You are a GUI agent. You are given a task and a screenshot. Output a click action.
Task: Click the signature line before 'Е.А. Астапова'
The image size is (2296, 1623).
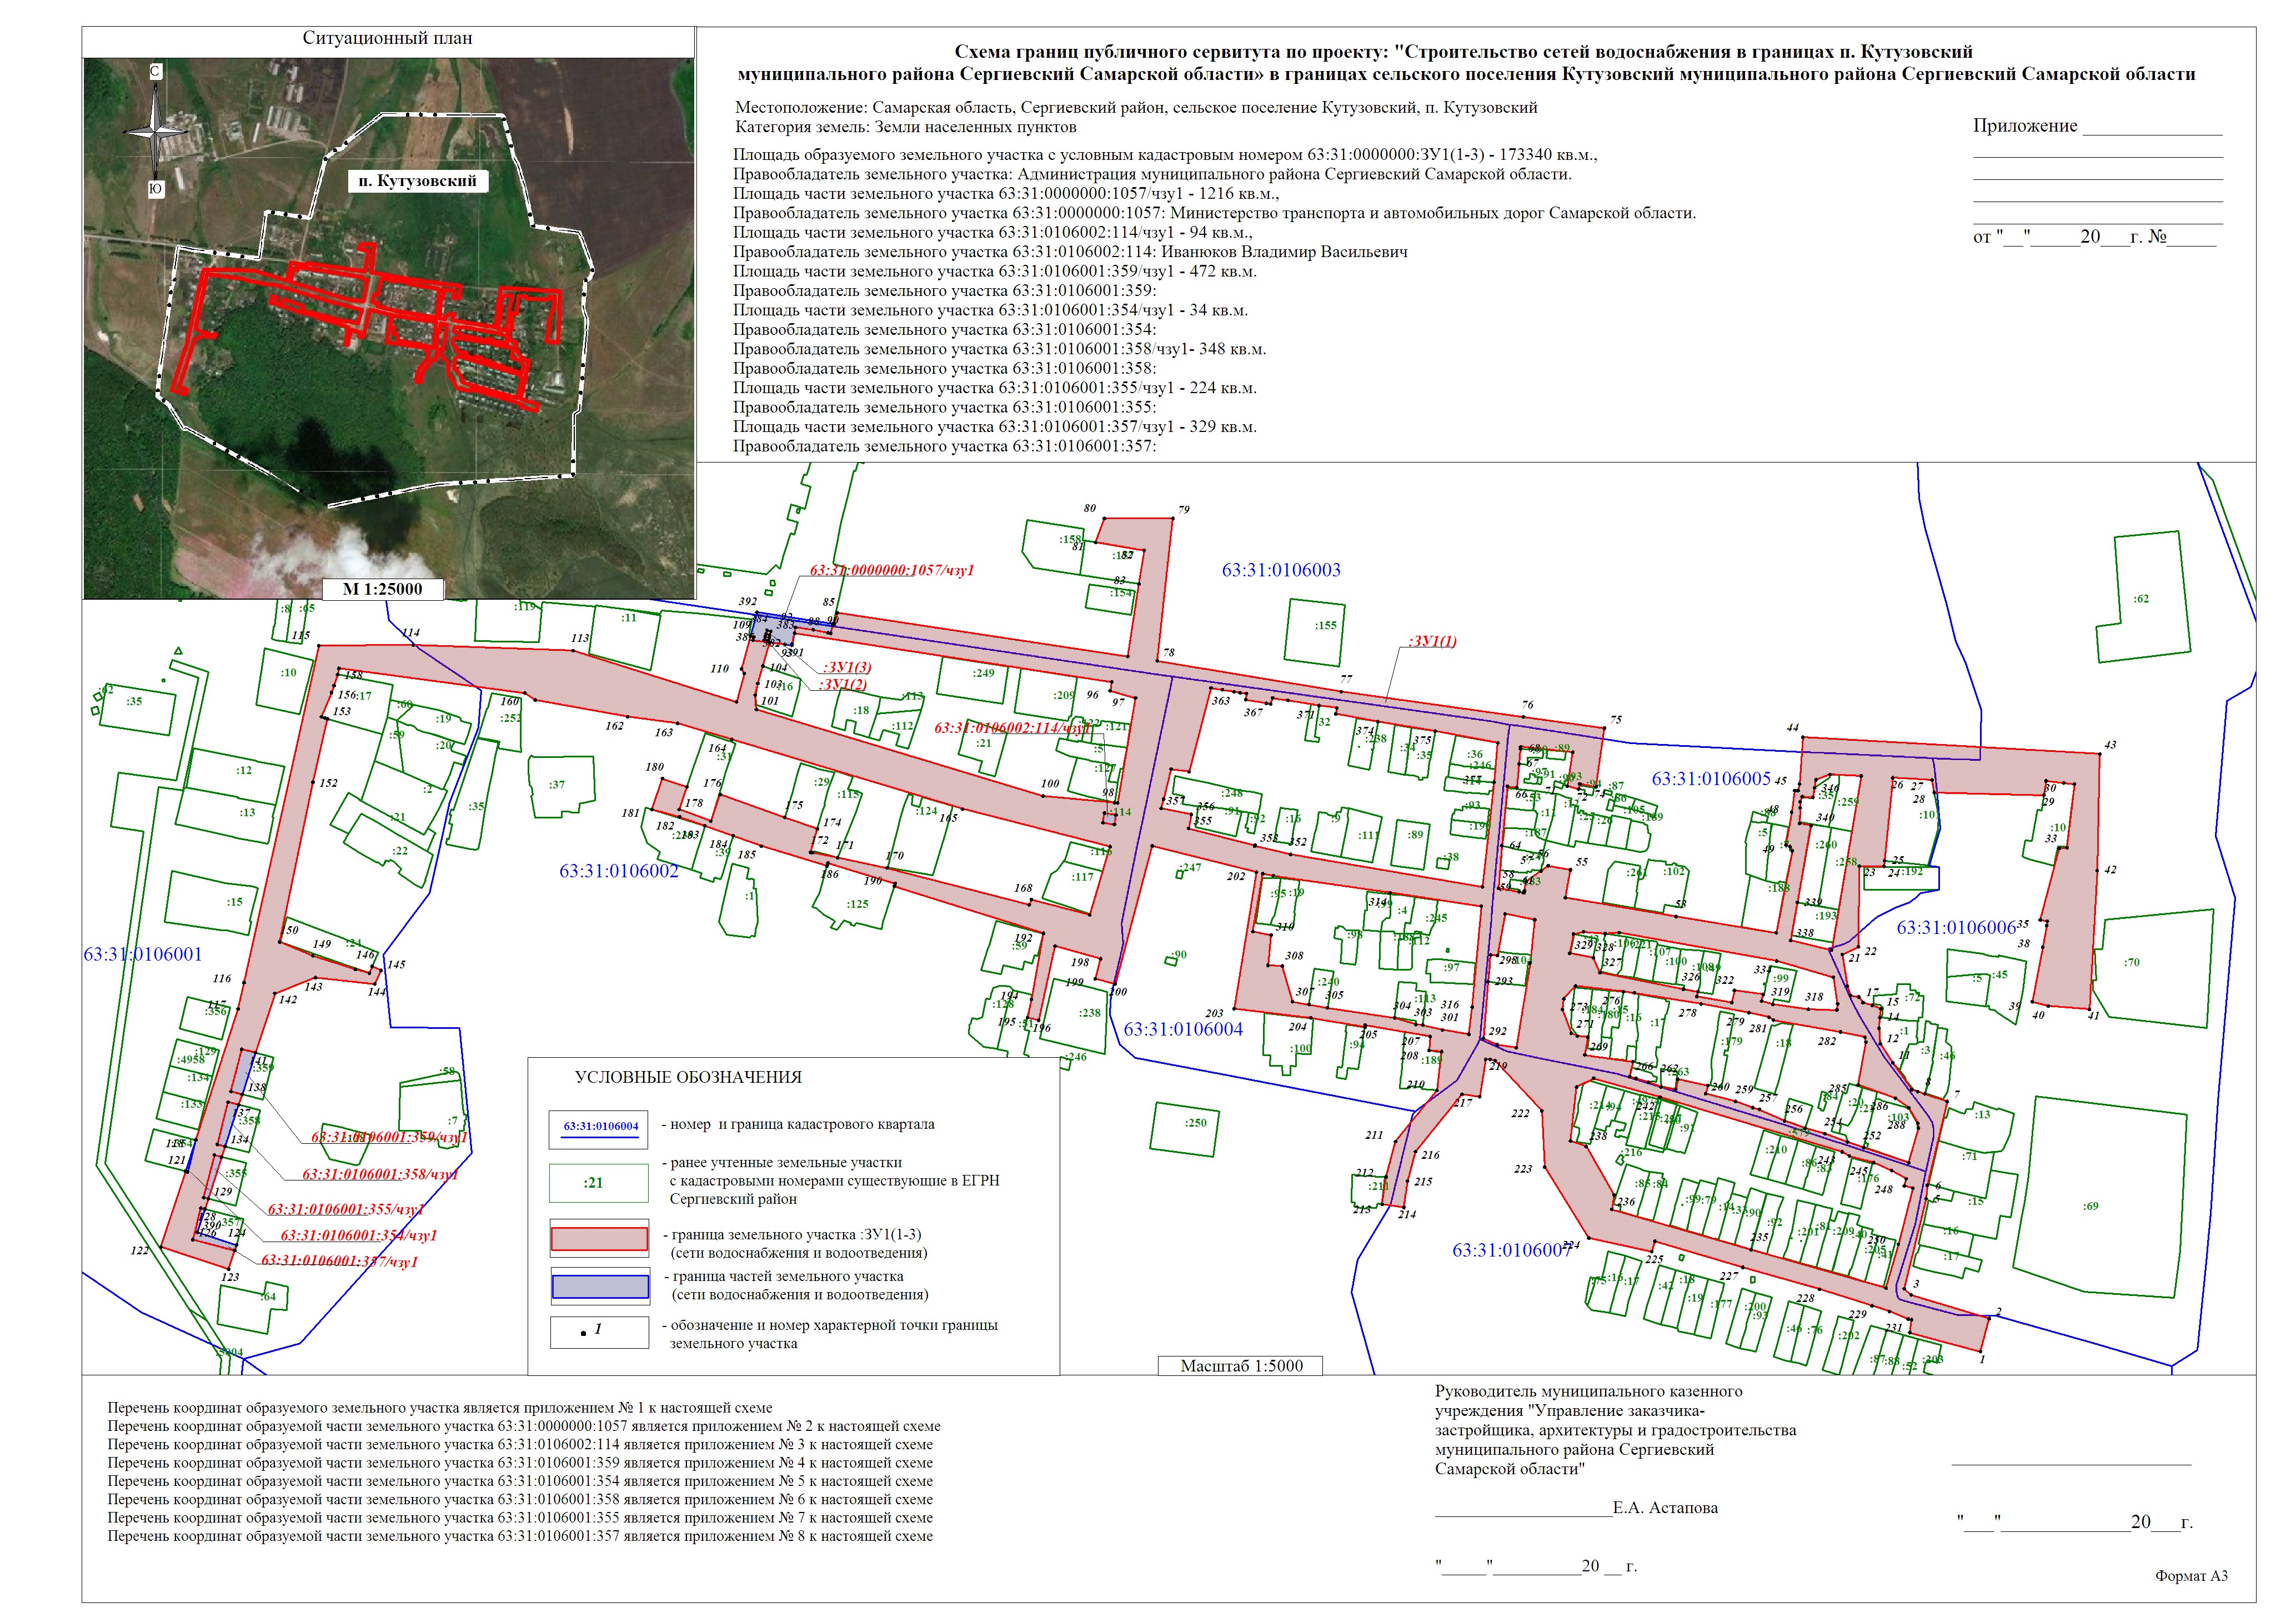1523,1516
